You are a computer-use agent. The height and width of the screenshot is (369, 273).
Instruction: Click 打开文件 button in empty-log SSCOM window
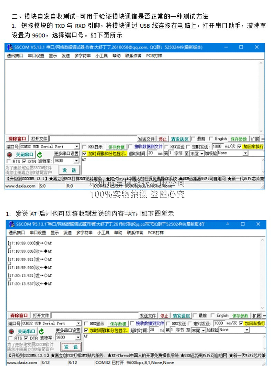point(39,138)
